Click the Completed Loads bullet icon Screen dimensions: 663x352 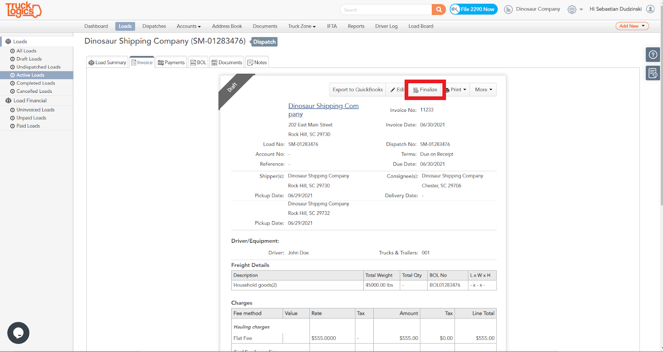(x=12, y=83)
